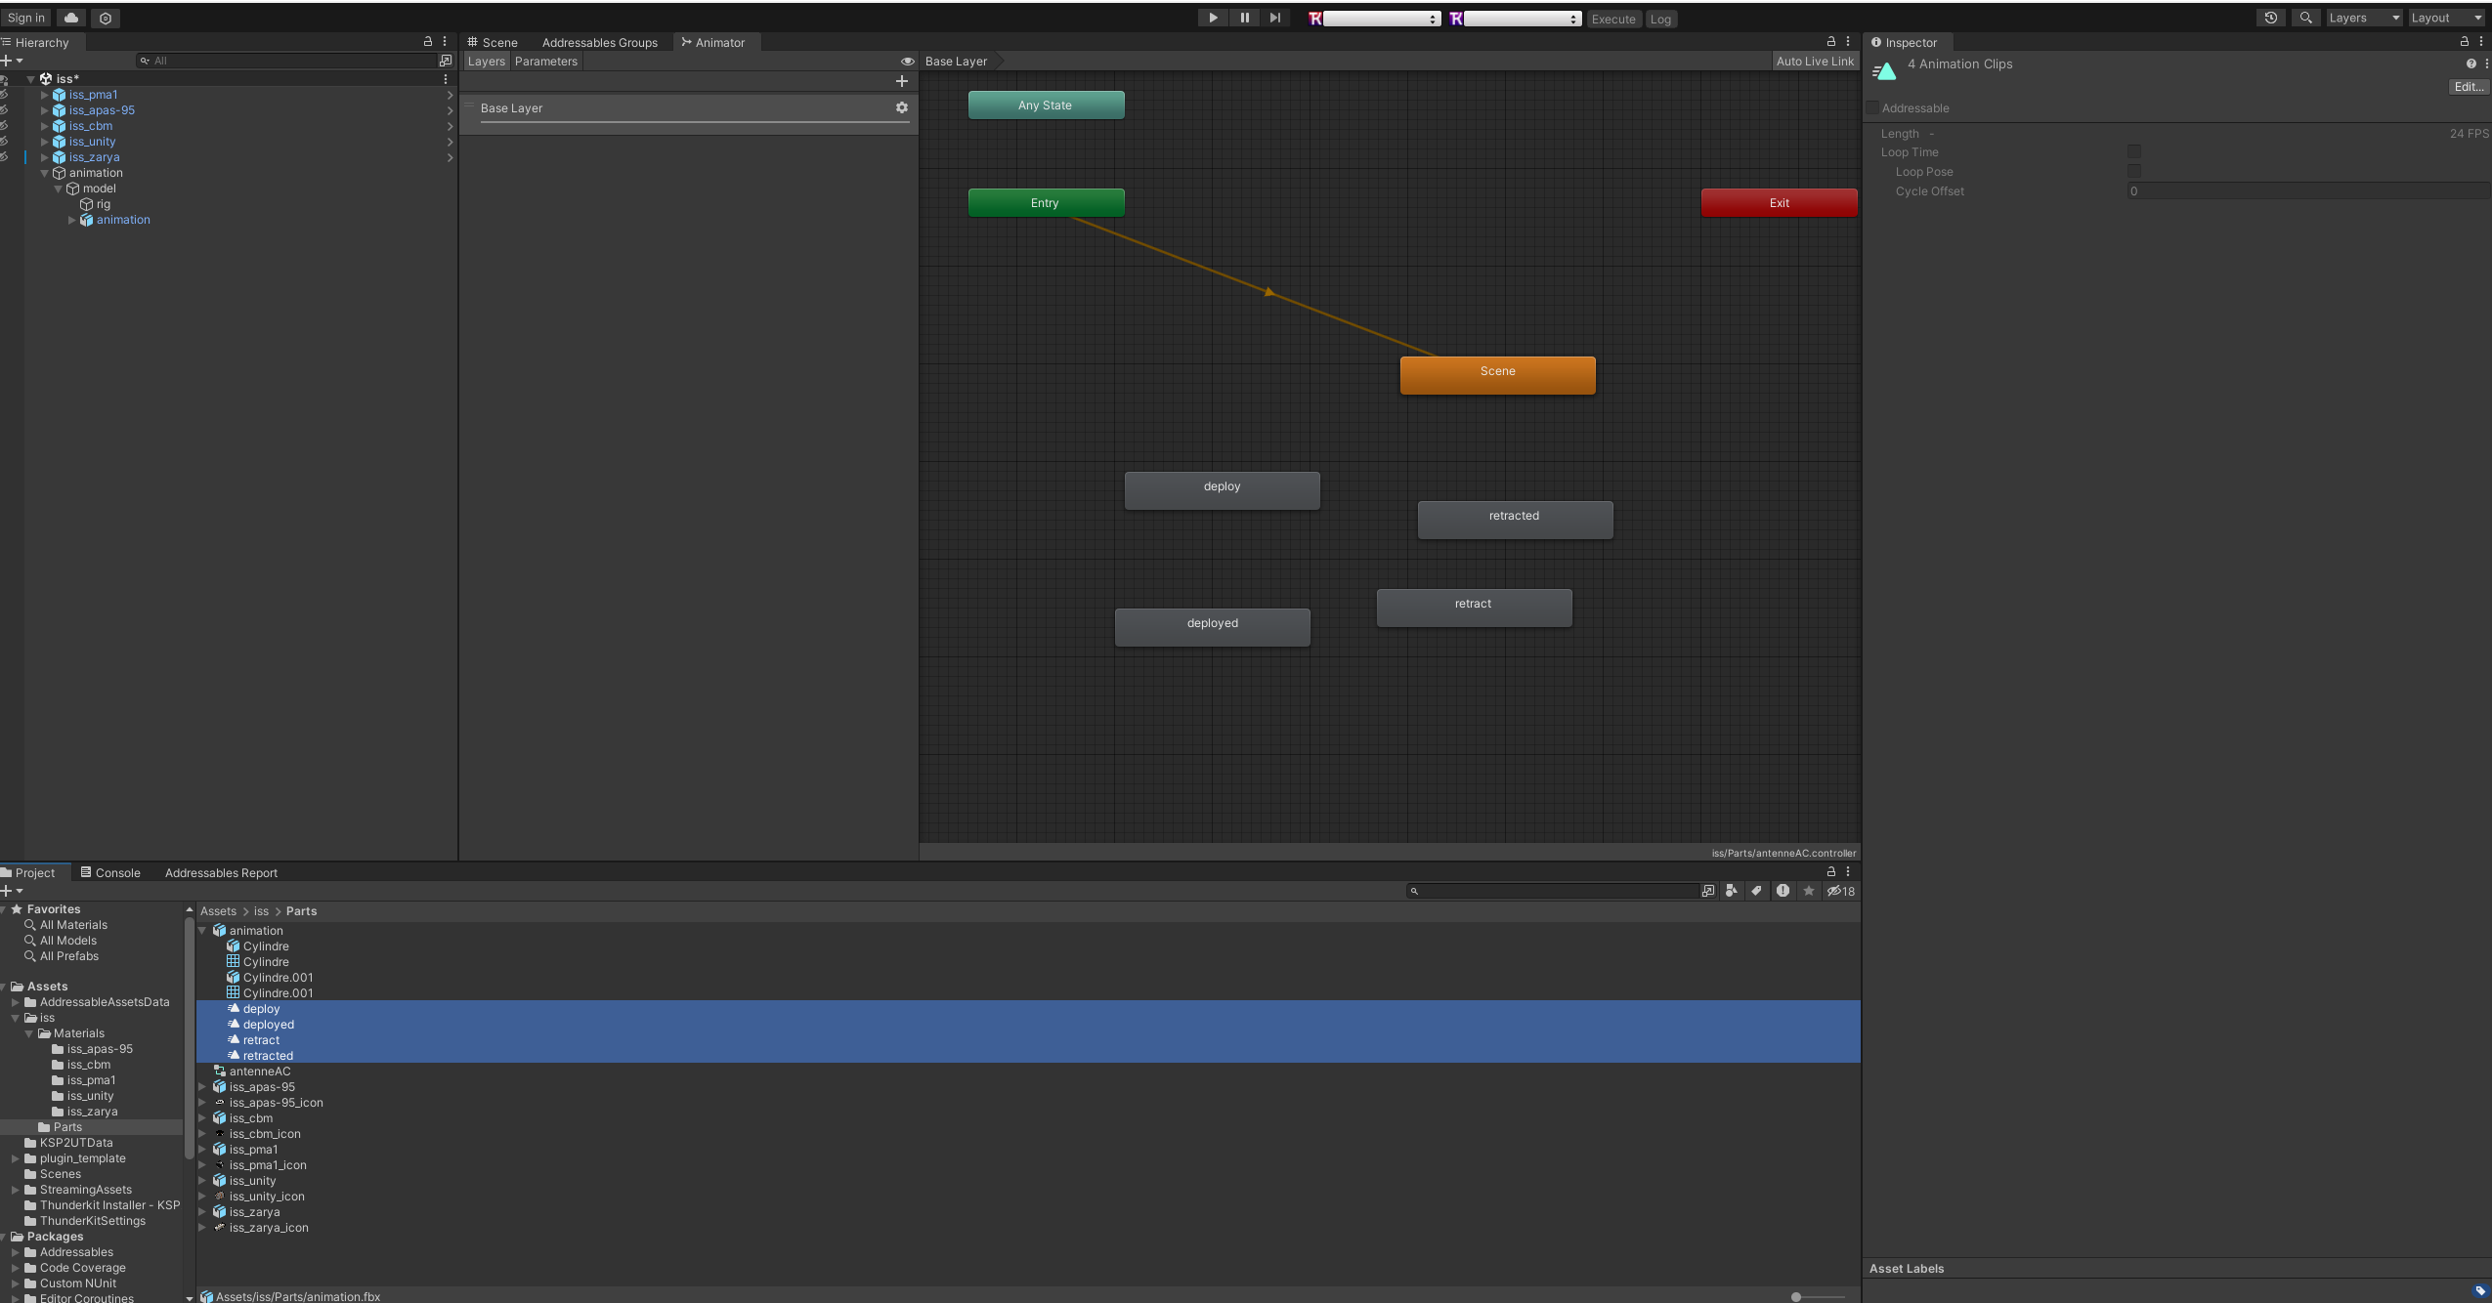Viewport: 2492px width, 1303px height.
Task: Lock the Inspector panel
Action: [x=2464, y=42]
